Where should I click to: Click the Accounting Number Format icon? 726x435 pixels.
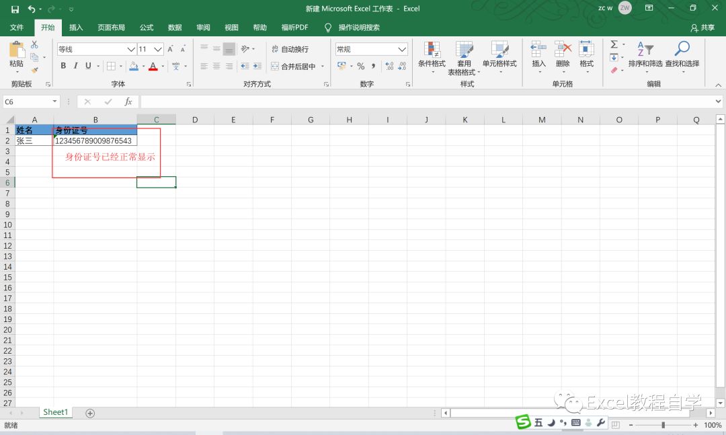click(x=341, y=67)
